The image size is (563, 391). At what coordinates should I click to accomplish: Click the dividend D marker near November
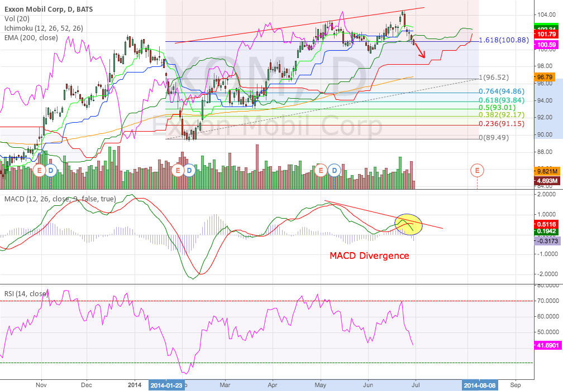coord(51,170)
